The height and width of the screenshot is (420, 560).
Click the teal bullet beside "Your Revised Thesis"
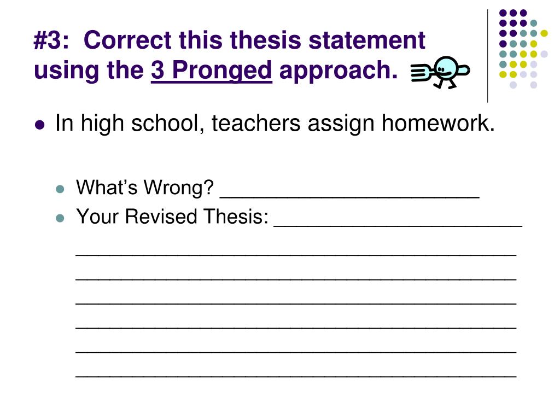[60, 218]
